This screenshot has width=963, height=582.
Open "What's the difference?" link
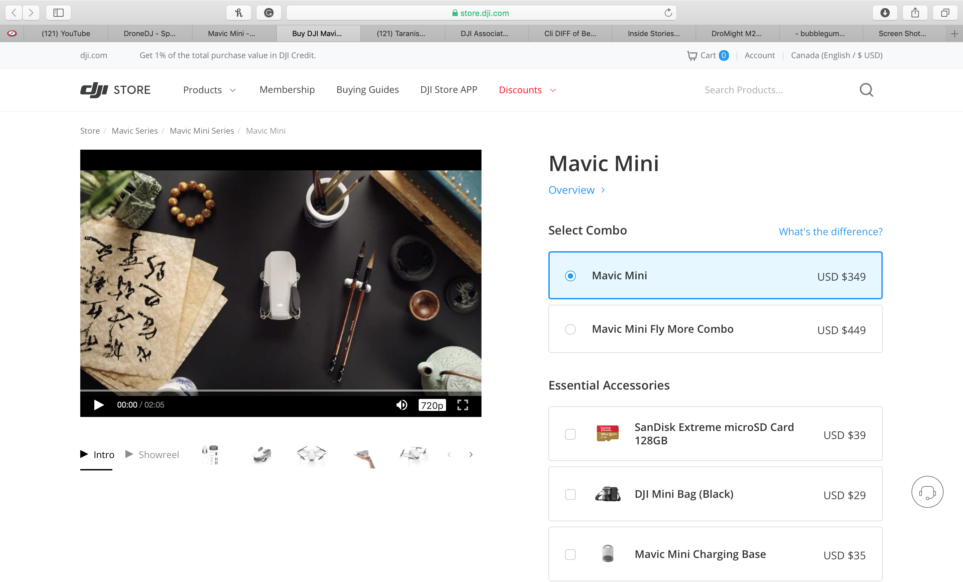click(x=830, y=231)
